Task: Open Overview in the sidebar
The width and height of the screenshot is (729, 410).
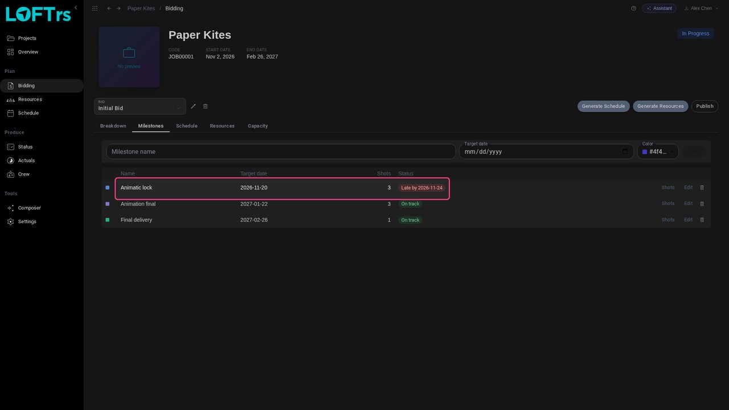Action: click(42, 52)
